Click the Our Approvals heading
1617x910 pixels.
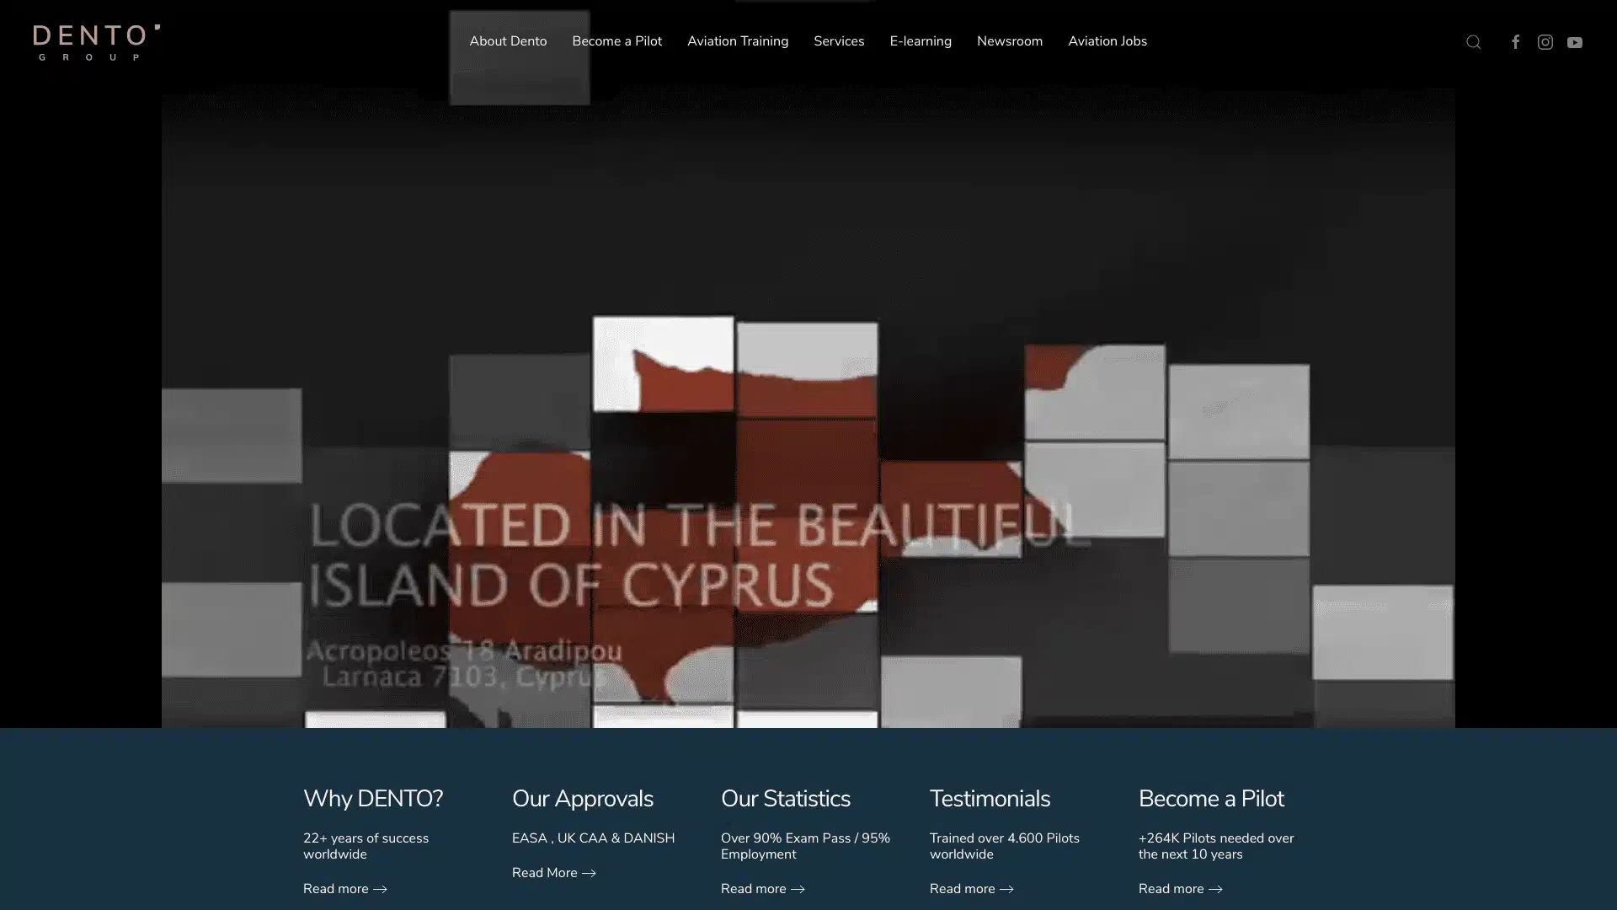(582, 799)
